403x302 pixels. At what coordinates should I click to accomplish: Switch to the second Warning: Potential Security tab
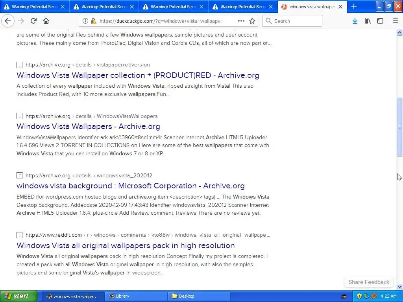tap(104, 7)
